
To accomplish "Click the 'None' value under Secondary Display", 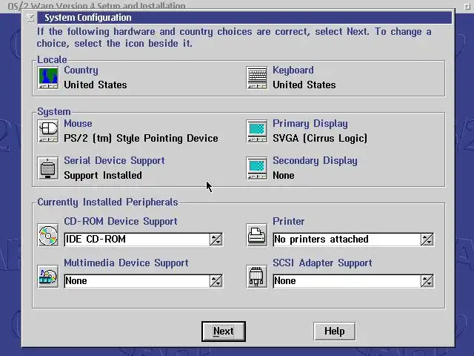I will point(283,175).
